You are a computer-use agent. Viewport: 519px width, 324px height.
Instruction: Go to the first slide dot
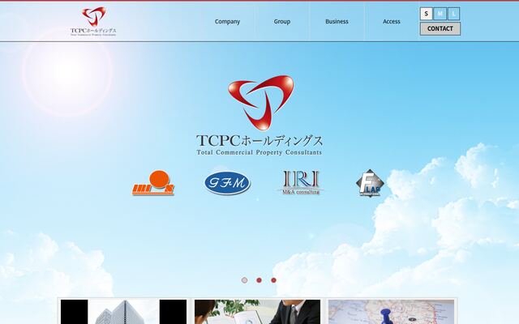tap(244, 280)
